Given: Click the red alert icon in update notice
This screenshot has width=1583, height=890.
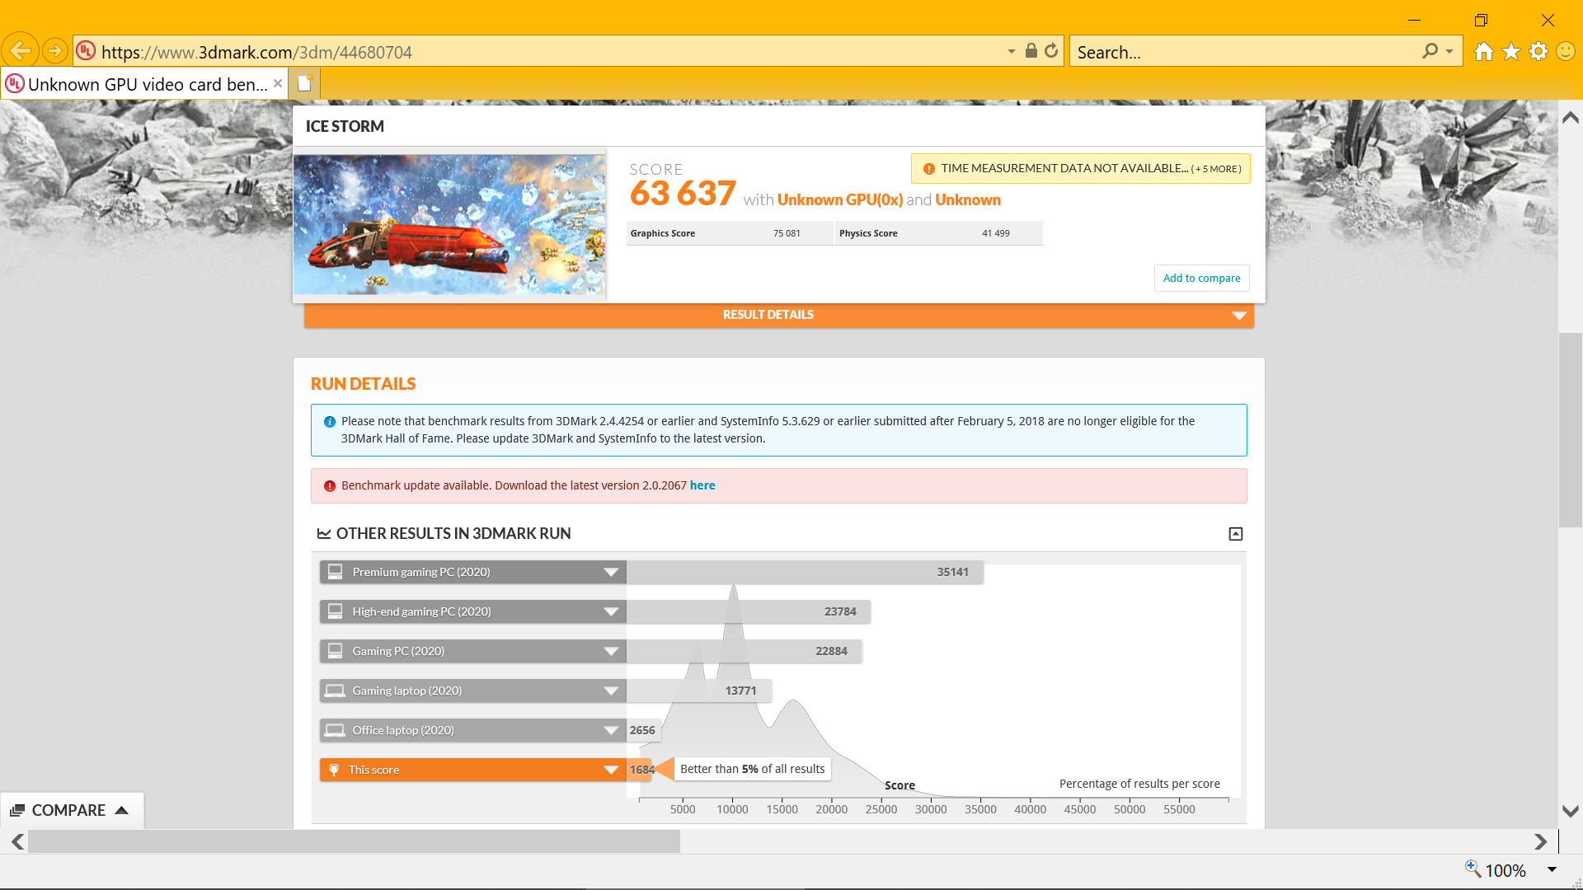Looking at the screenshot, I should (330, 485).
